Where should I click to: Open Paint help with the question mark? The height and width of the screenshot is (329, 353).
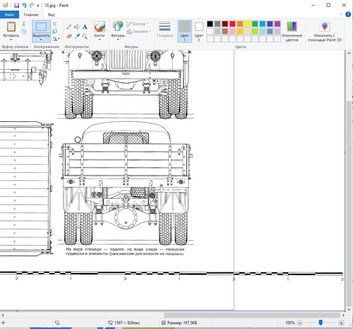point(348,15)
